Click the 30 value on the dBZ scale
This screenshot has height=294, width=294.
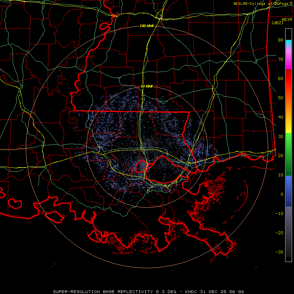pyautogui.click(x=281, y=136)
